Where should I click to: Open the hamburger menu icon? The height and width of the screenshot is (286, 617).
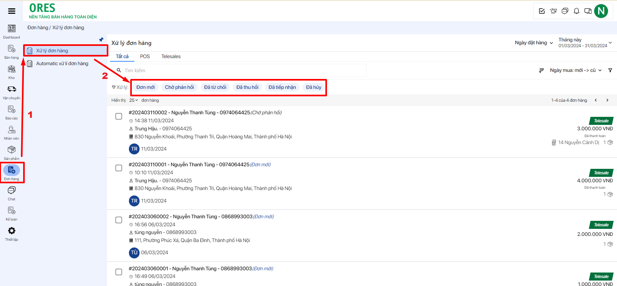tap(12, 11)
